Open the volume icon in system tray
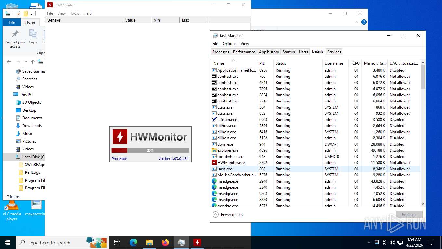442x249 pixels. tap(392, 243)
